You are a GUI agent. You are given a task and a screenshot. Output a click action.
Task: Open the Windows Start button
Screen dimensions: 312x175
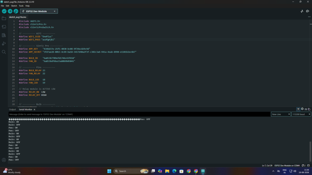109,171
